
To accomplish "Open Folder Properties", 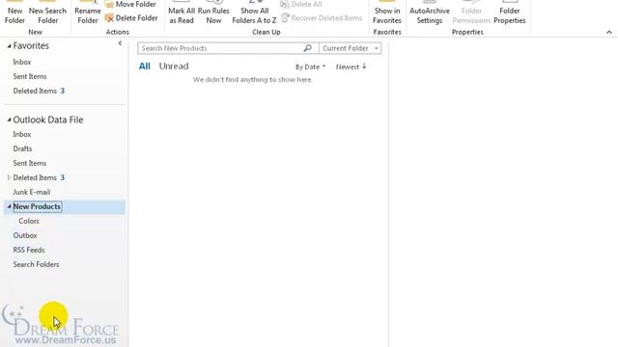I will point(509,13).
